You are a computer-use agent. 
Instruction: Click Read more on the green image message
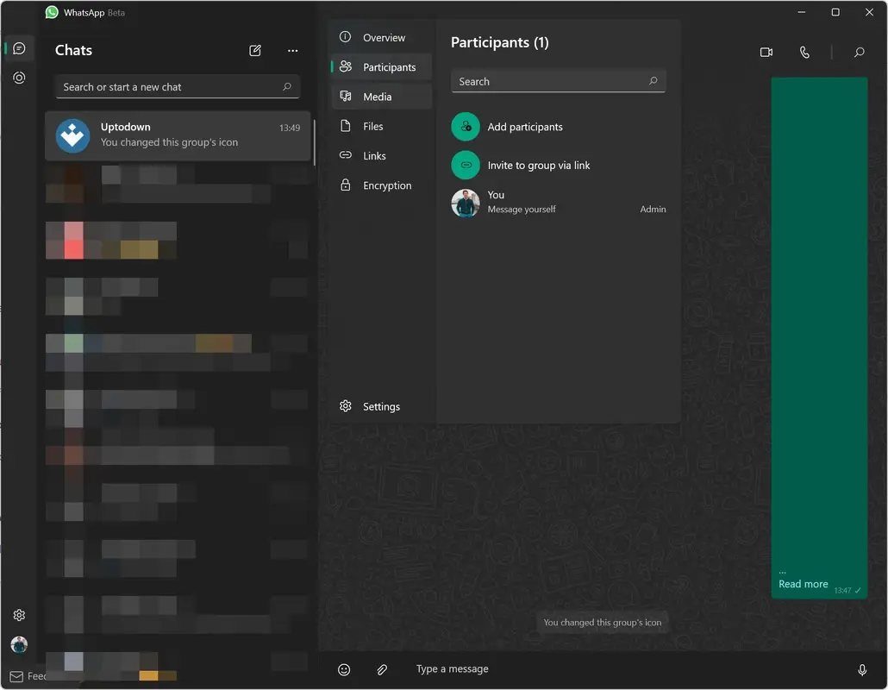coord(803,584)
